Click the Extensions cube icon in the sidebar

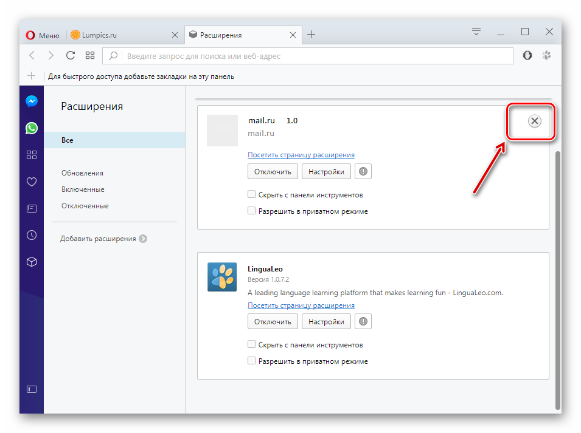pos(32,262)
